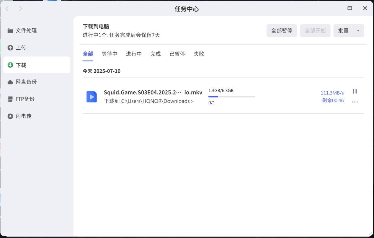Click the 全部开始 button

click(x=315, y=31)
